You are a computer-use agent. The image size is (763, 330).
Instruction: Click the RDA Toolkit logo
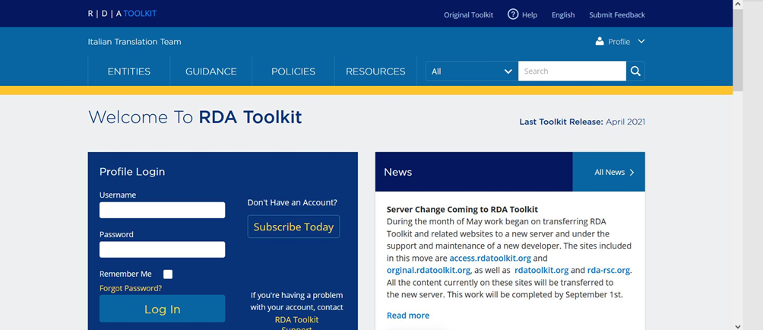[x=122, y=14]
